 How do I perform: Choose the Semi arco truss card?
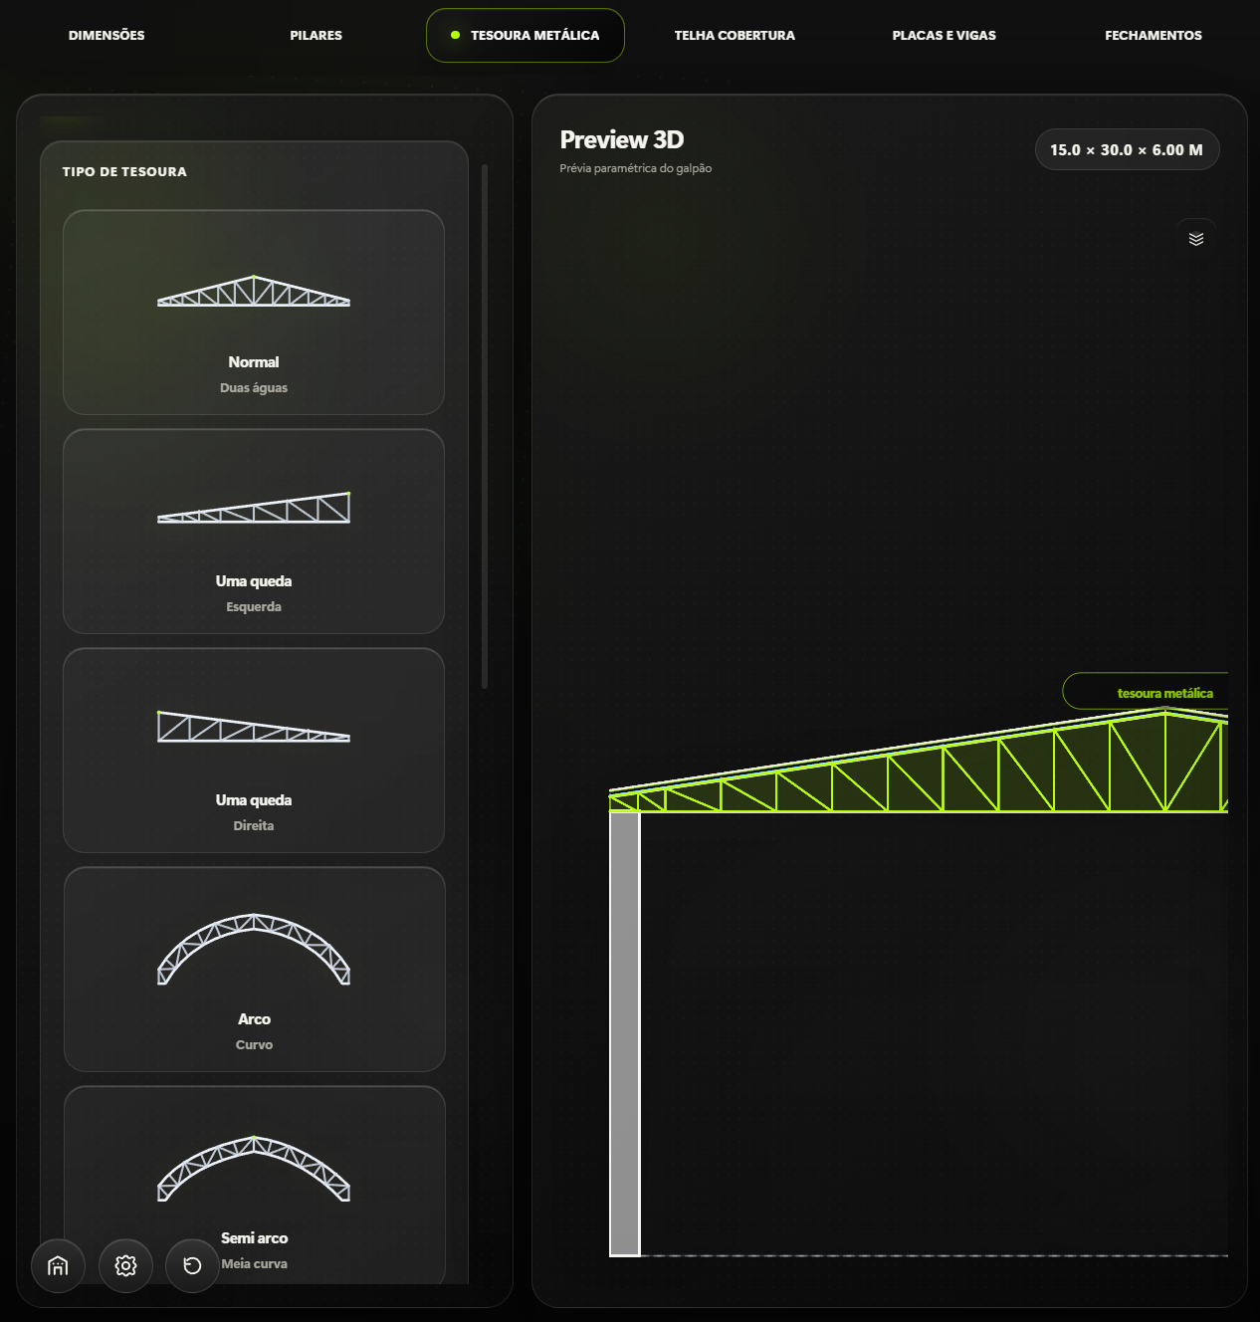tap(254, 1185)
